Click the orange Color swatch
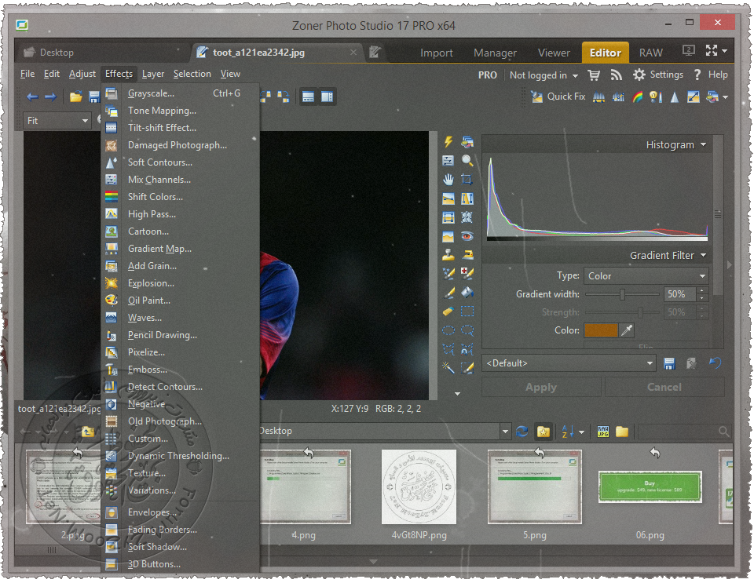 (601, 330)
